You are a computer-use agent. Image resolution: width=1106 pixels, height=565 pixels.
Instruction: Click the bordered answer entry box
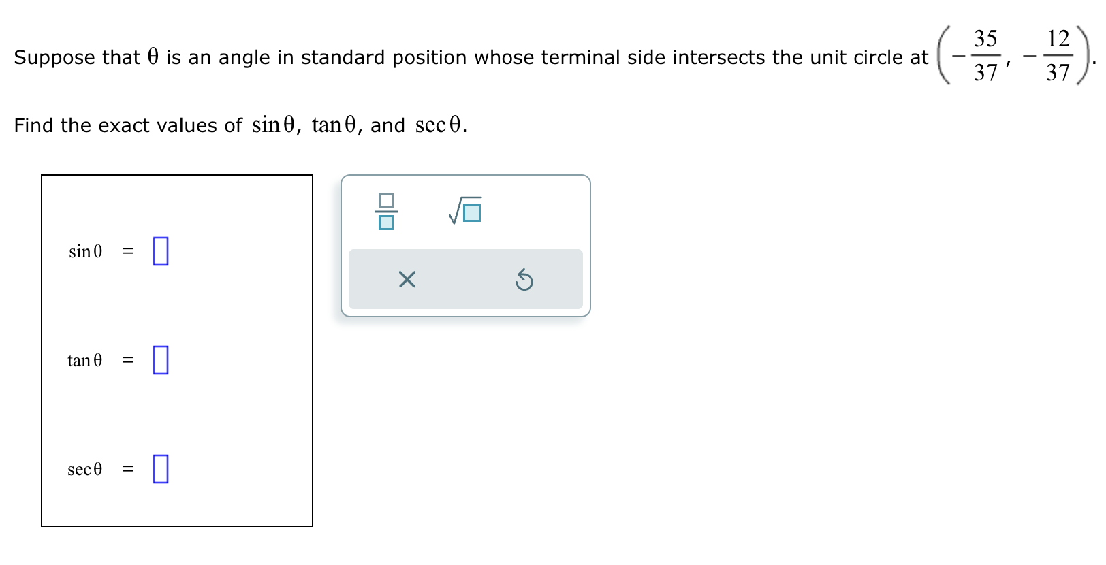(177, 351)
